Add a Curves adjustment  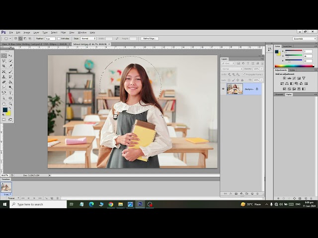click(294, 78)
